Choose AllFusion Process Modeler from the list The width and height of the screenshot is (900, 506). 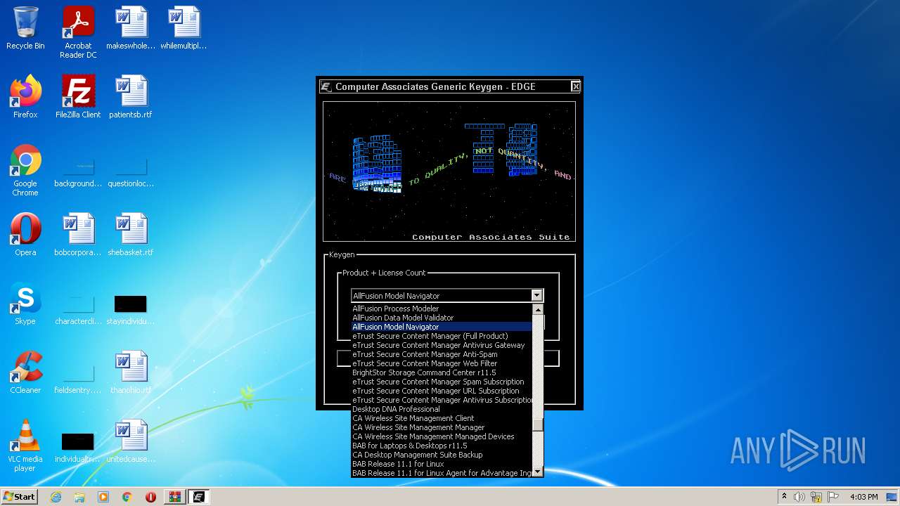(442, 309)
